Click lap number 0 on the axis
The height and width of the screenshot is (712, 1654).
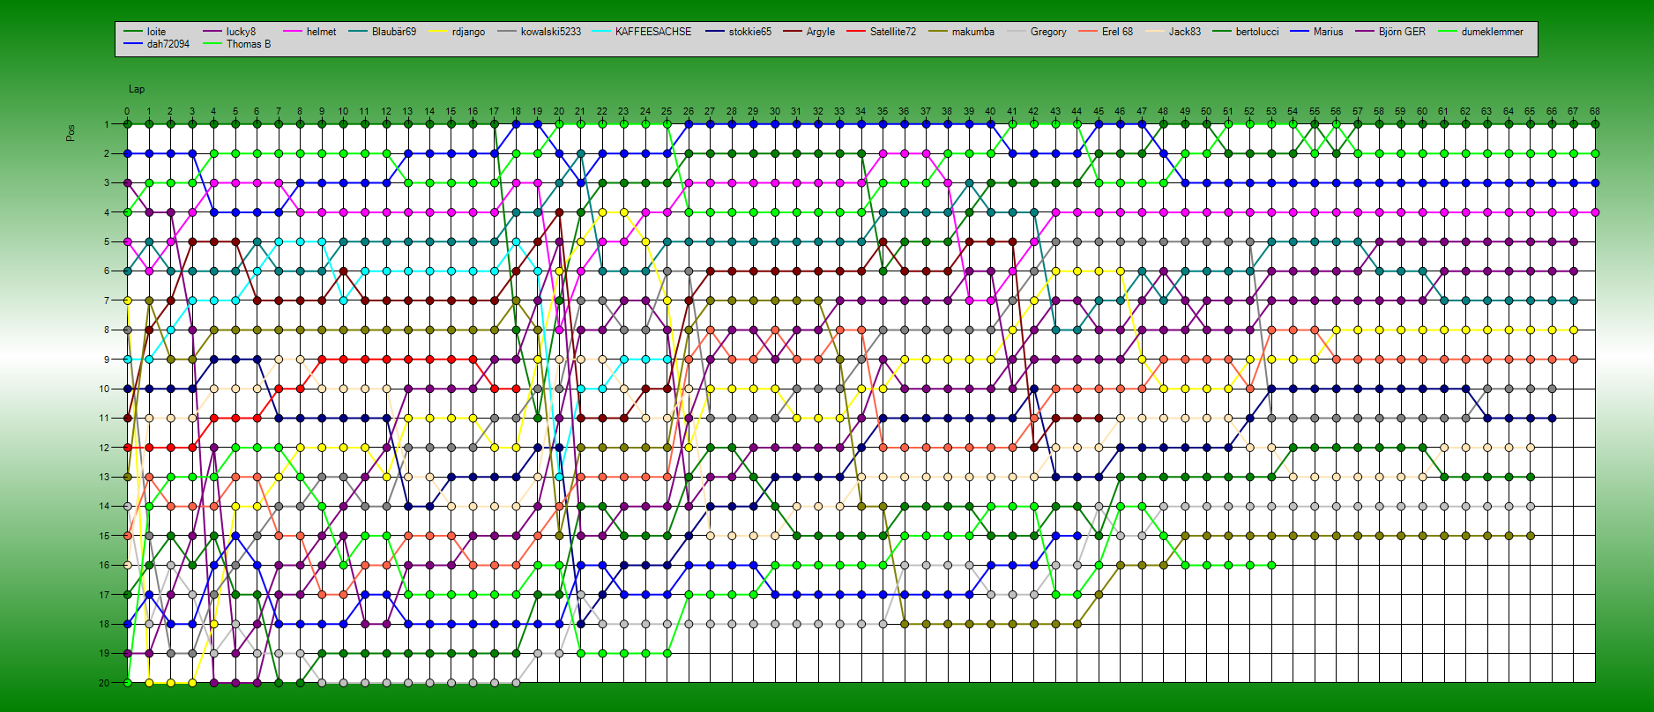coord(127,112)
